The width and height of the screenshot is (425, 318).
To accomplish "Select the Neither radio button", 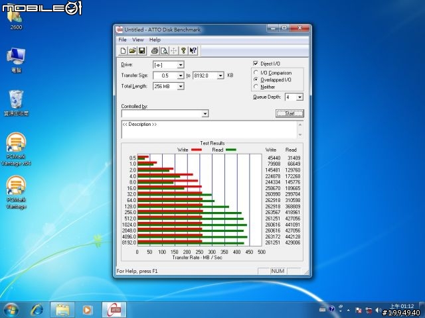I will [x=256, y=87].
